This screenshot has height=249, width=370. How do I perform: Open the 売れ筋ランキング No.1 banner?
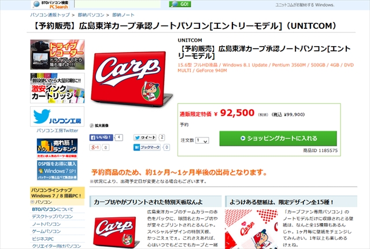click(57, 148)
